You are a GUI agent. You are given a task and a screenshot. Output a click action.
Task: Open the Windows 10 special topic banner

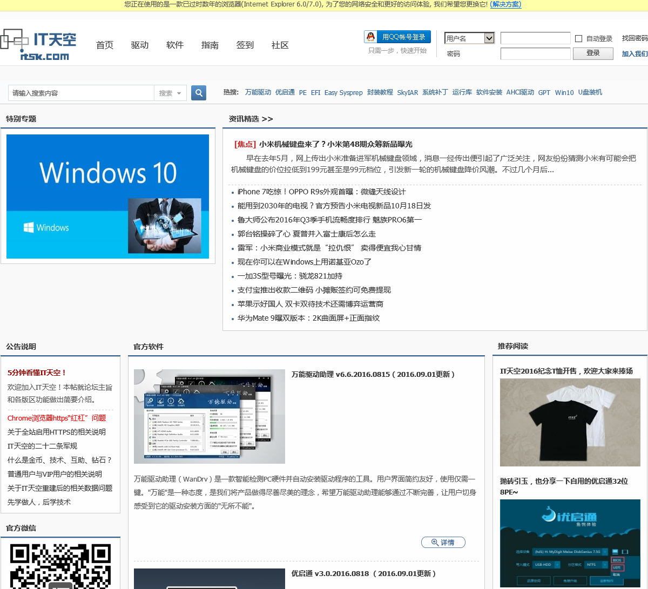(x=107, y=197)
